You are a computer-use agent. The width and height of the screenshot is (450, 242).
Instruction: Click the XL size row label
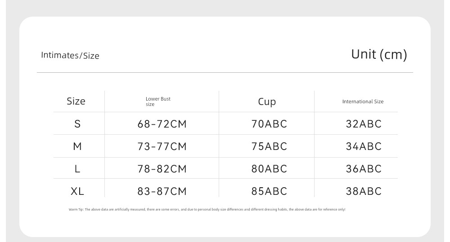77,191
